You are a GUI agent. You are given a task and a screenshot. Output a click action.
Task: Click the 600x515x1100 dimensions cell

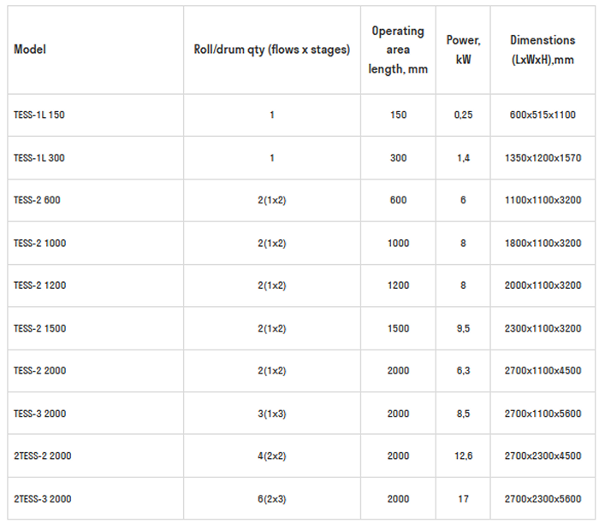(x=542, y=115)
